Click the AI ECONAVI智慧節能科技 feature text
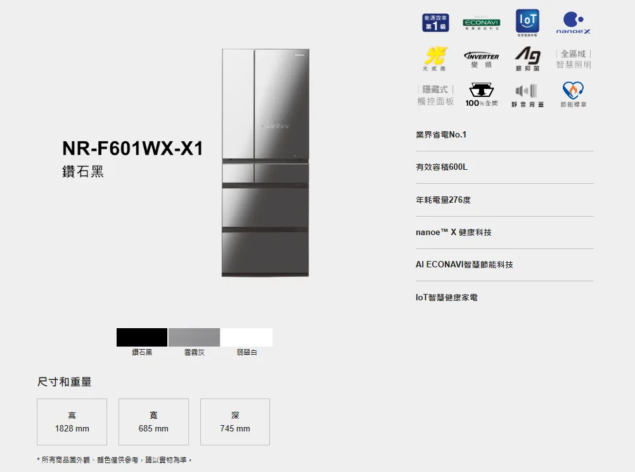Screen dimensions: 635x472 [465, 265]
